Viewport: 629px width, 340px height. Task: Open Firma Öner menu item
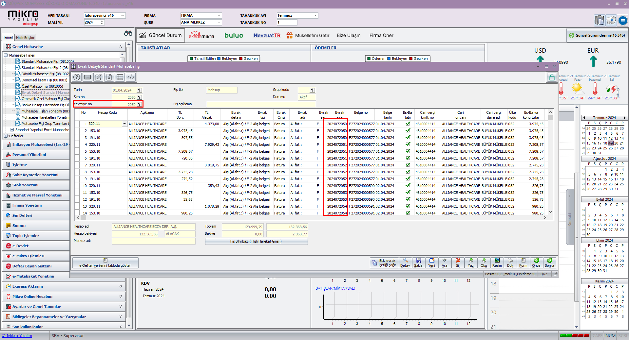[381, 35]
